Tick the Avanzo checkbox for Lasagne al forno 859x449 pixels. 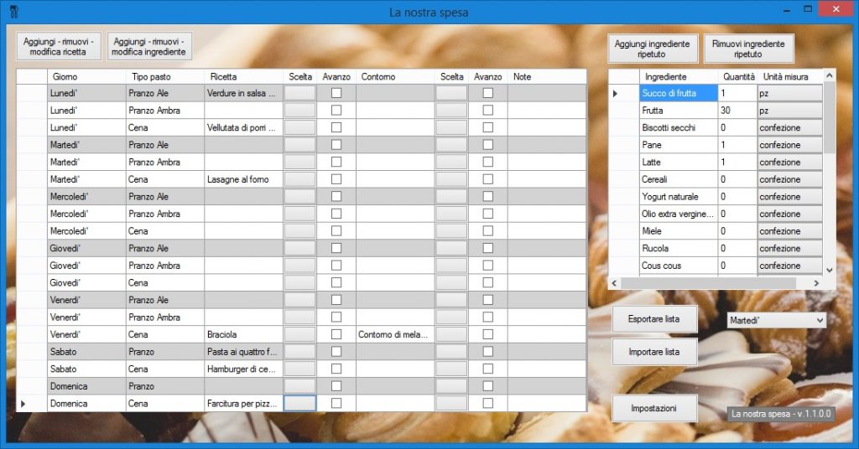(x=336, y=179)
